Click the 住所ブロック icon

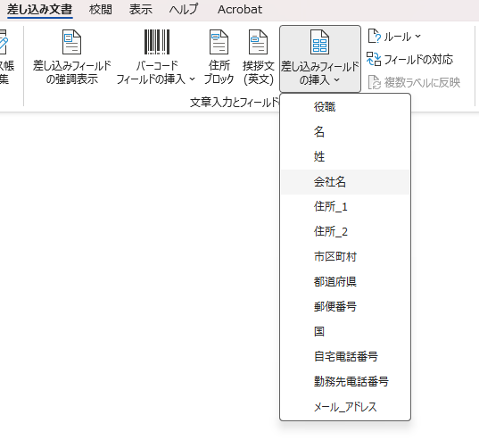point(219,42)
